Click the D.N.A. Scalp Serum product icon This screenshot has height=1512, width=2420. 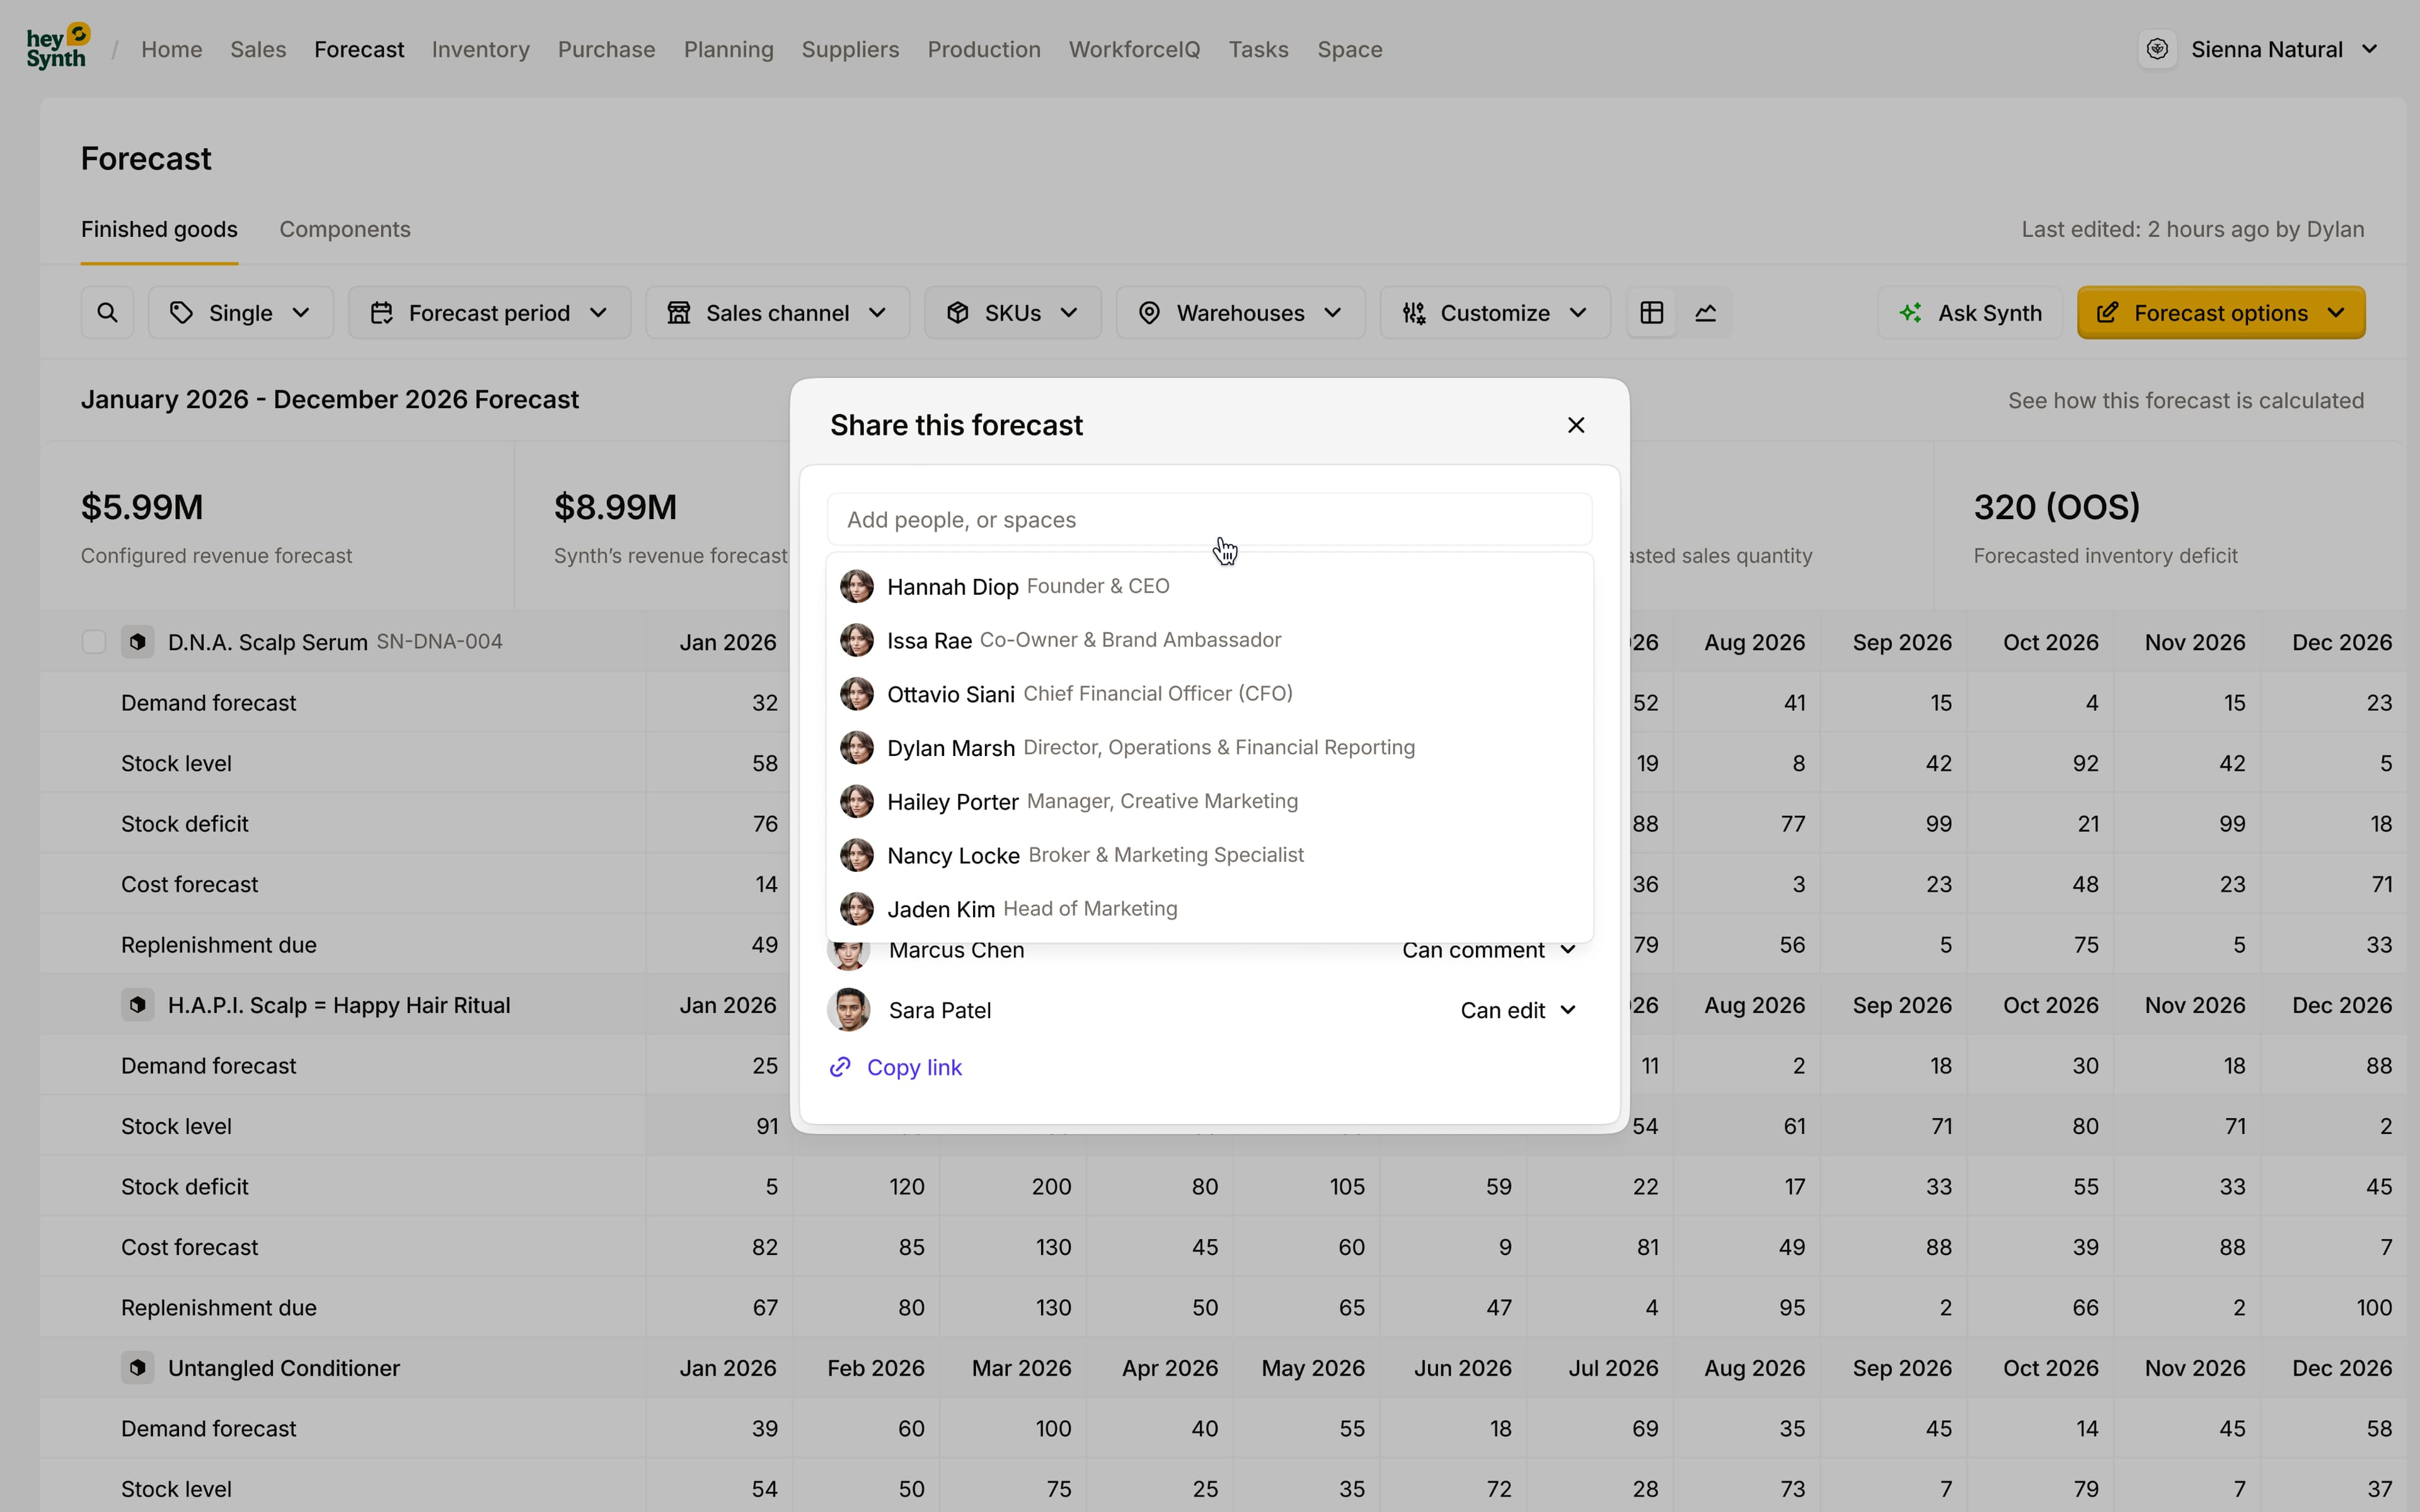(138, 641)
